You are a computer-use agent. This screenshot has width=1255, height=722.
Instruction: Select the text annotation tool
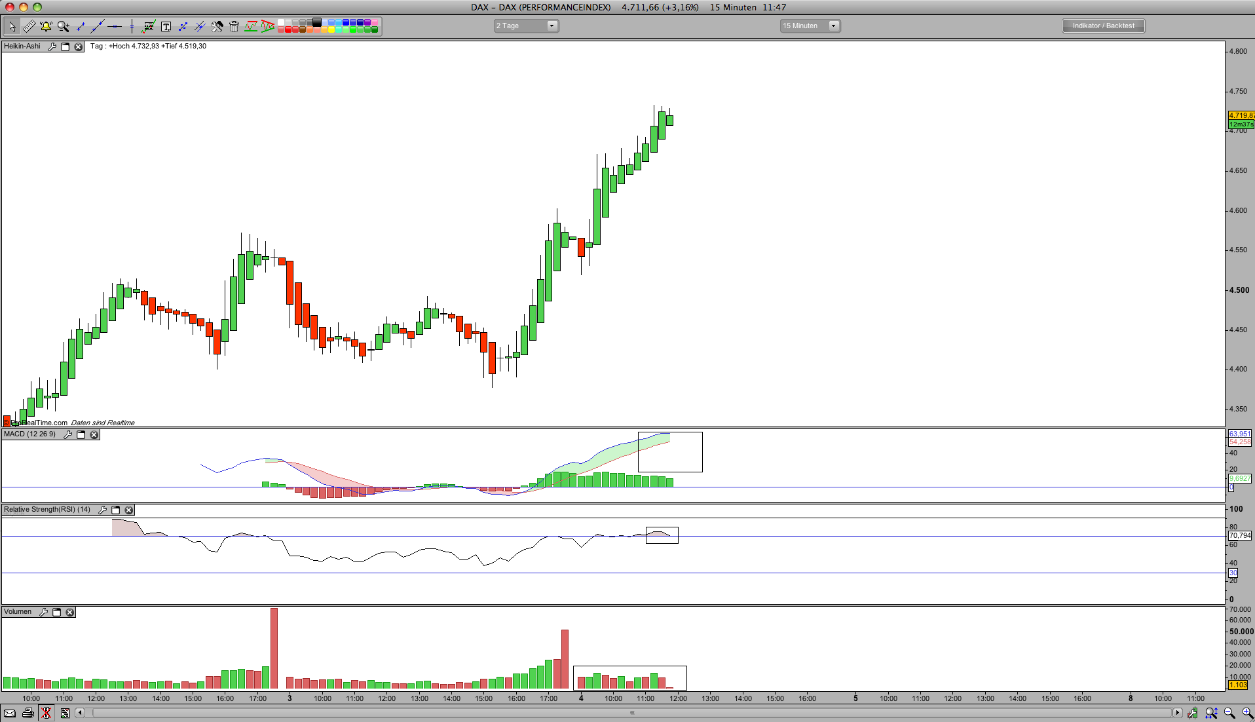click(166, 26)
